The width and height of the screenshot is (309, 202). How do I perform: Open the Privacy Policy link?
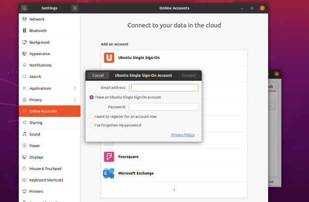click(182, 135)
